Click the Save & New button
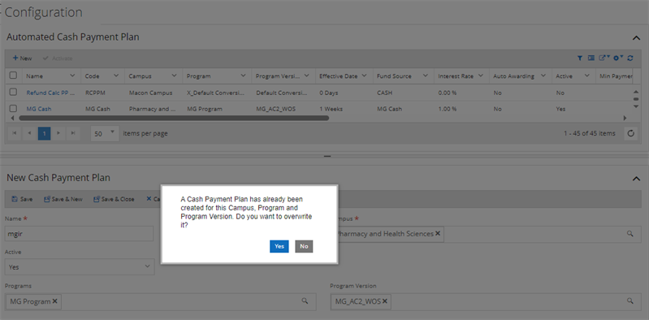The image size is (649, 320). coord(63,199)
